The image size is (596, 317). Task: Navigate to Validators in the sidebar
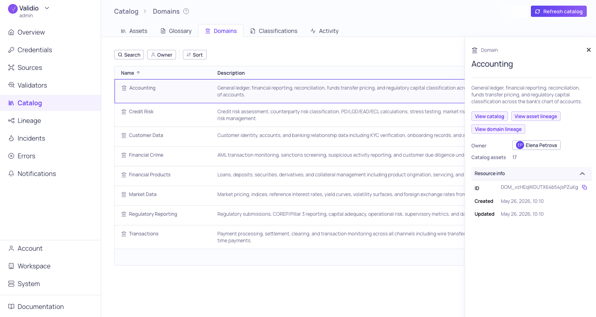[50, 85]
